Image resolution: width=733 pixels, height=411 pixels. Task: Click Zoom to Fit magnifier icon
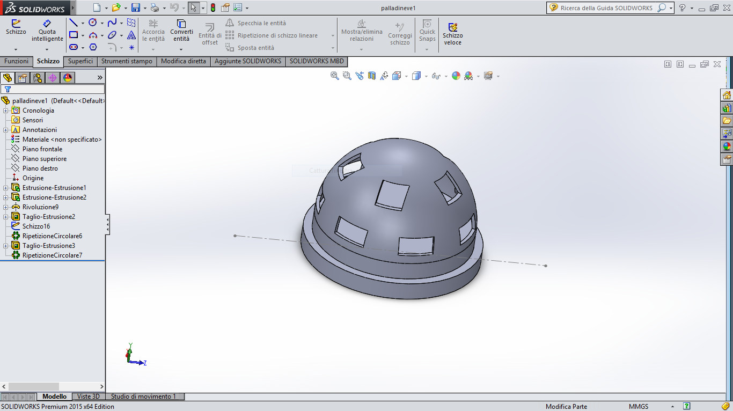[x=335, y=76]
